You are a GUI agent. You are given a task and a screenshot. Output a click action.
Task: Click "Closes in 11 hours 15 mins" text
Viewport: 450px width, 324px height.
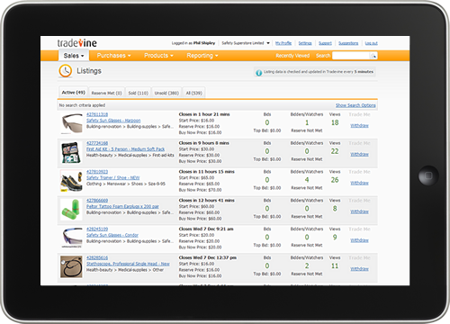click(207, 172)
